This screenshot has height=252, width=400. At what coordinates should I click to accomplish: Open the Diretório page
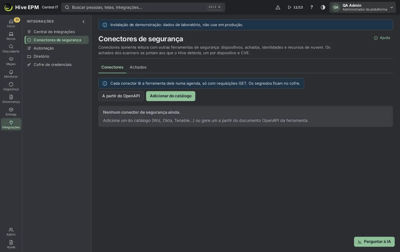57,56
